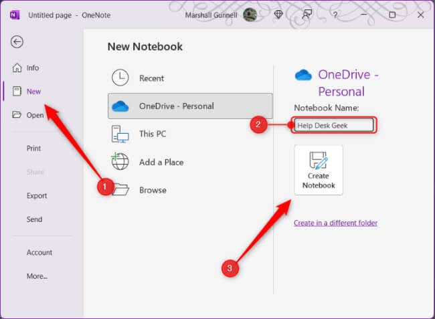The height and width of the screenshot is (319, 435).
Task: Click the Marshall Gunnell account avatar
Action: (x=250, y=15)
